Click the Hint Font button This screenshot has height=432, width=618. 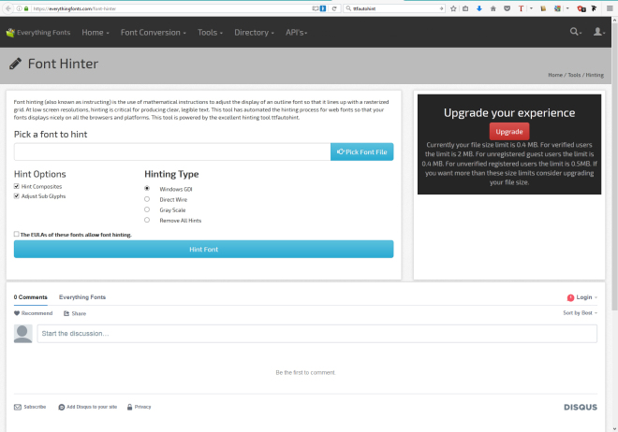coord(203,249)
